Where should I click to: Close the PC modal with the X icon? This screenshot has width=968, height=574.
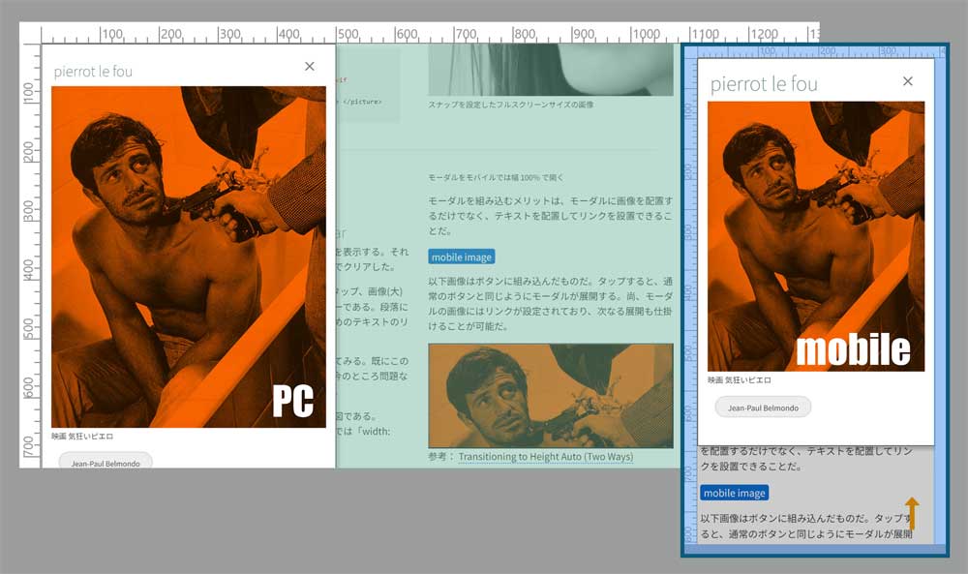pyautogui.click(x=310, y=66)
